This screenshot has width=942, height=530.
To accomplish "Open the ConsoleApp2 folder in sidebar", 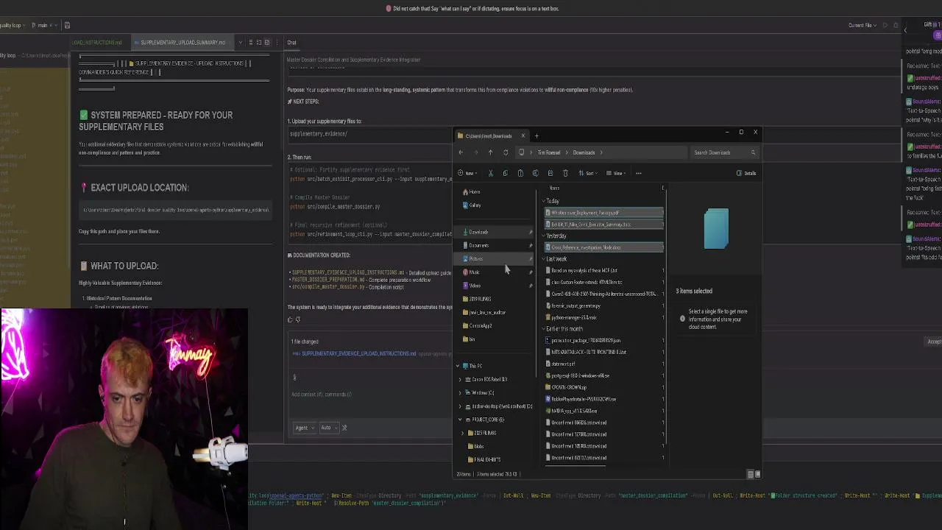I will click(477, 326).
